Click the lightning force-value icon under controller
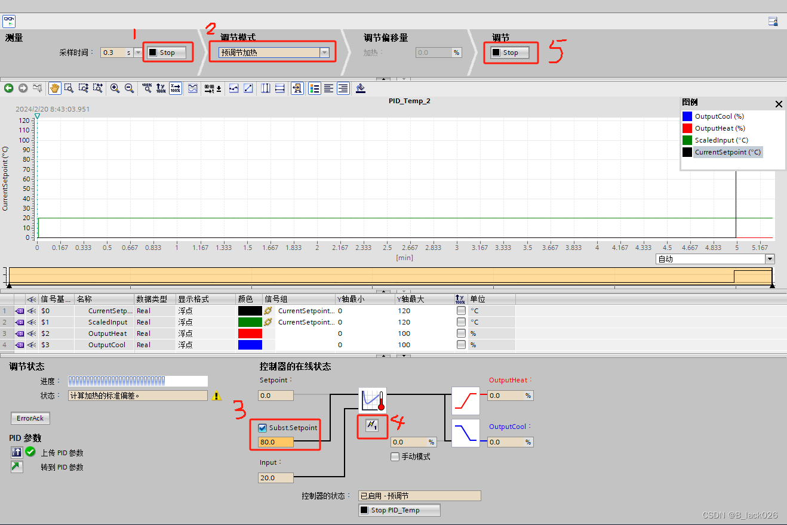This screenshot has height=525, width=787. (x=373, y=425)
